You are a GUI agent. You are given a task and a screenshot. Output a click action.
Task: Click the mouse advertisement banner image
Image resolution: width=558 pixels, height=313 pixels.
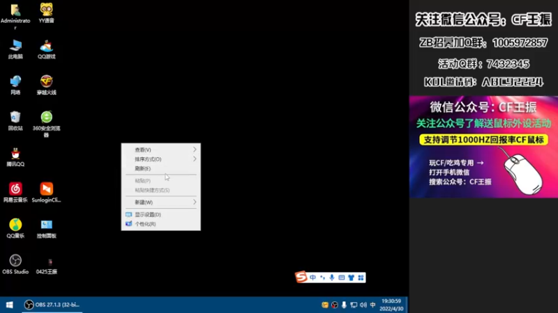[483, 147]
